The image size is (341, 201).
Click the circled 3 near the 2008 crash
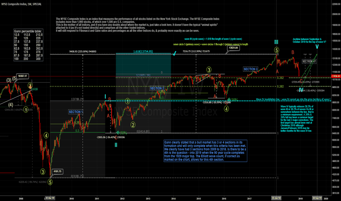tap(42, 172)
